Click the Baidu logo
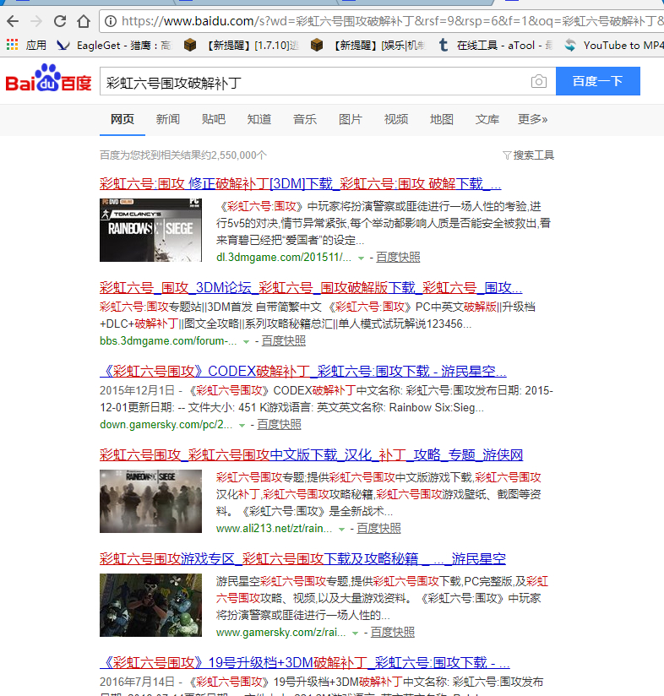The height and width of the screenshot is (696, 664). click(x=48, y=79)
